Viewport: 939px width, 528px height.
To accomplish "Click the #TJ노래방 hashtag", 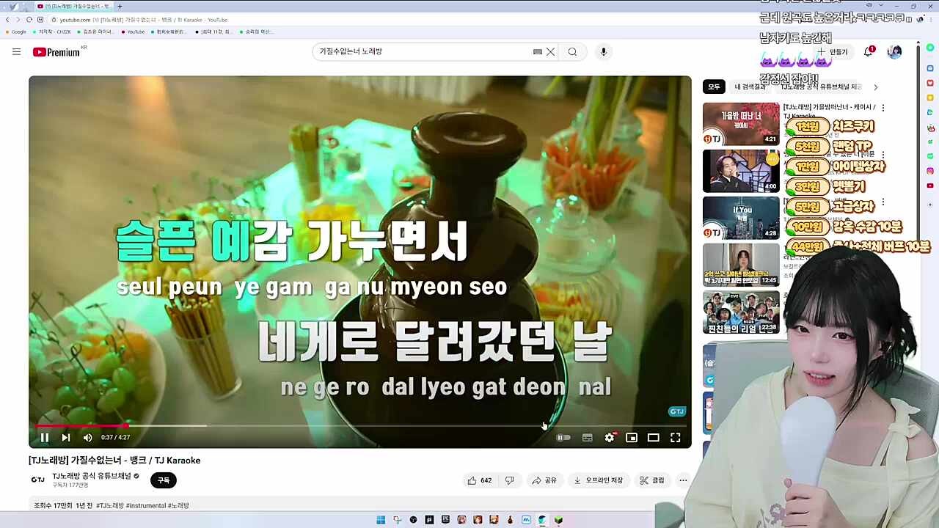I will (109, 505).
